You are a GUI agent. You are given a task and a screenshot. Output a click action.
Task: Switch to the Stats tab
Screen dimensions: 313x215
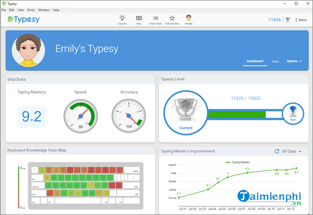275,61
